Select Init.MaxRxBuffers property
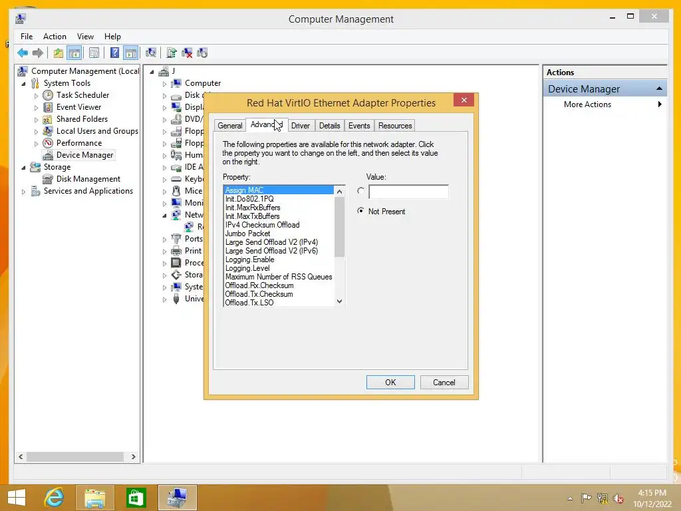This screenshot has height=511, width=681. (253, 208)
